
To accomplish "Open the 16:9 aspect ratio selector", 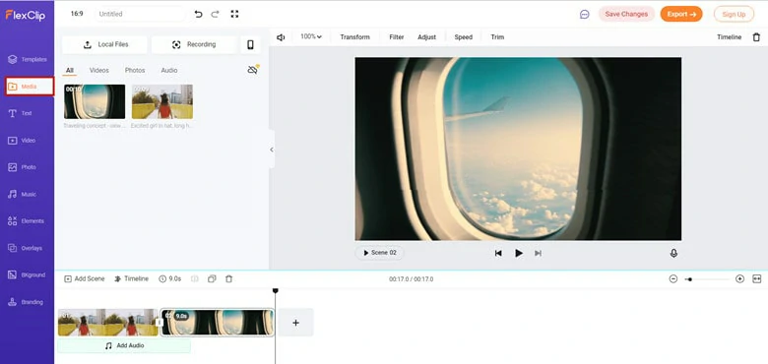I will click(77, 14).
